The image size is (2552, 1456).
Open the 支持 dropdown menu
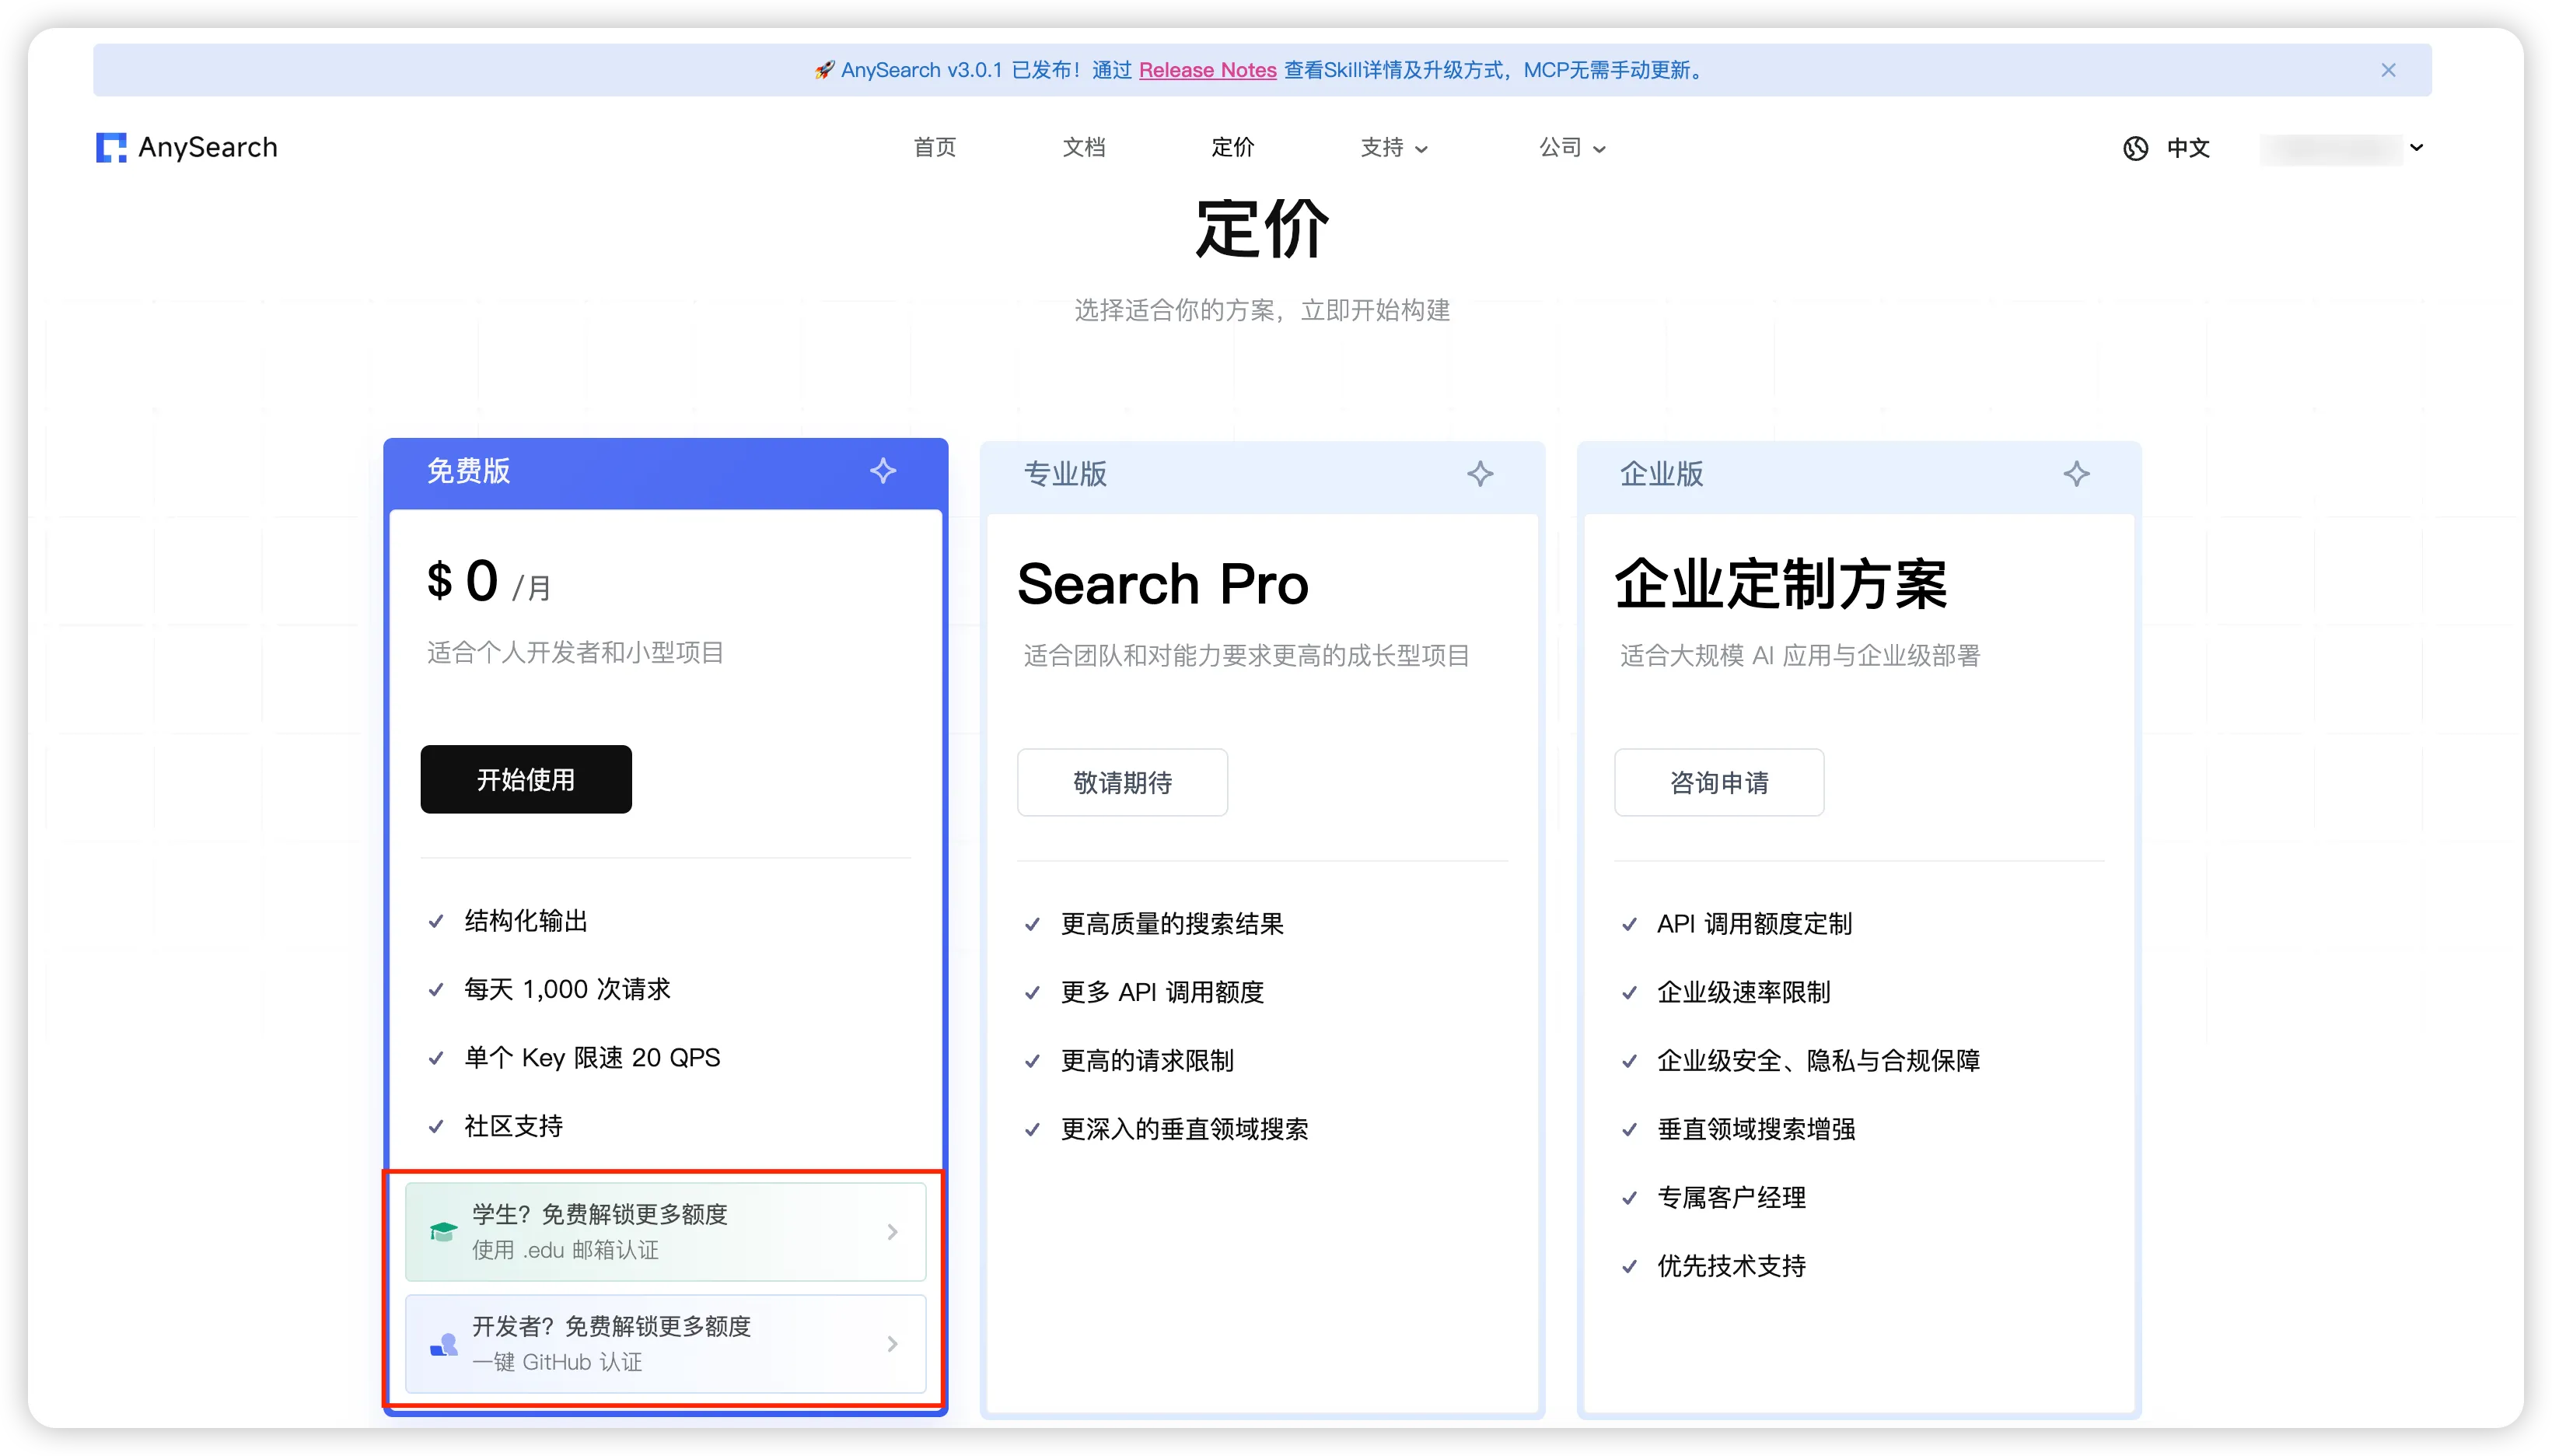tap(1393, 148)
